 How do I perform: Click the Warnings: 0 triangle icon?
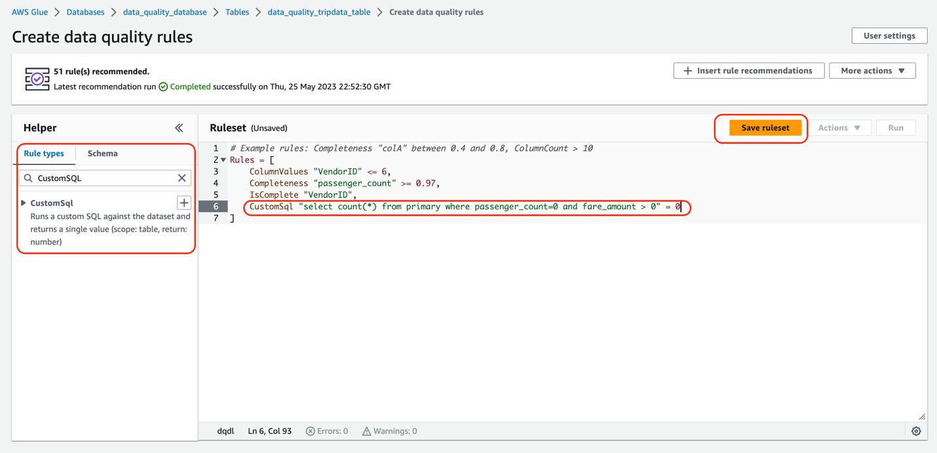point(366,431)
